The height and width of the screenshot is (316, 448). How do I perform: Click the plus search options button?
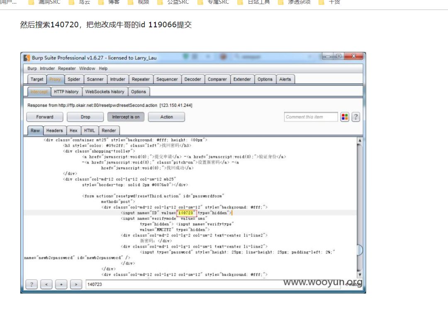click(61, 285)
